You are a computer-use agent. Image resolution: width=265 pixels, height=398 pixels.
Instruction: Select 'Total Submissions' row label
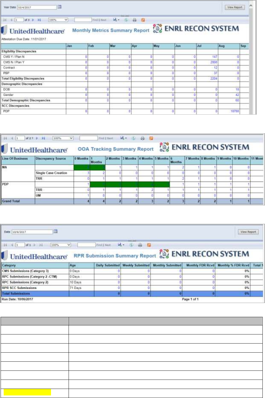coord(16,294)
